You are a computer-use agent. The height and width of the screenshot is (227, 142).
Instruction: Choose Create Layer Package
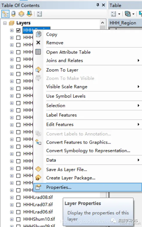[87, 178]
